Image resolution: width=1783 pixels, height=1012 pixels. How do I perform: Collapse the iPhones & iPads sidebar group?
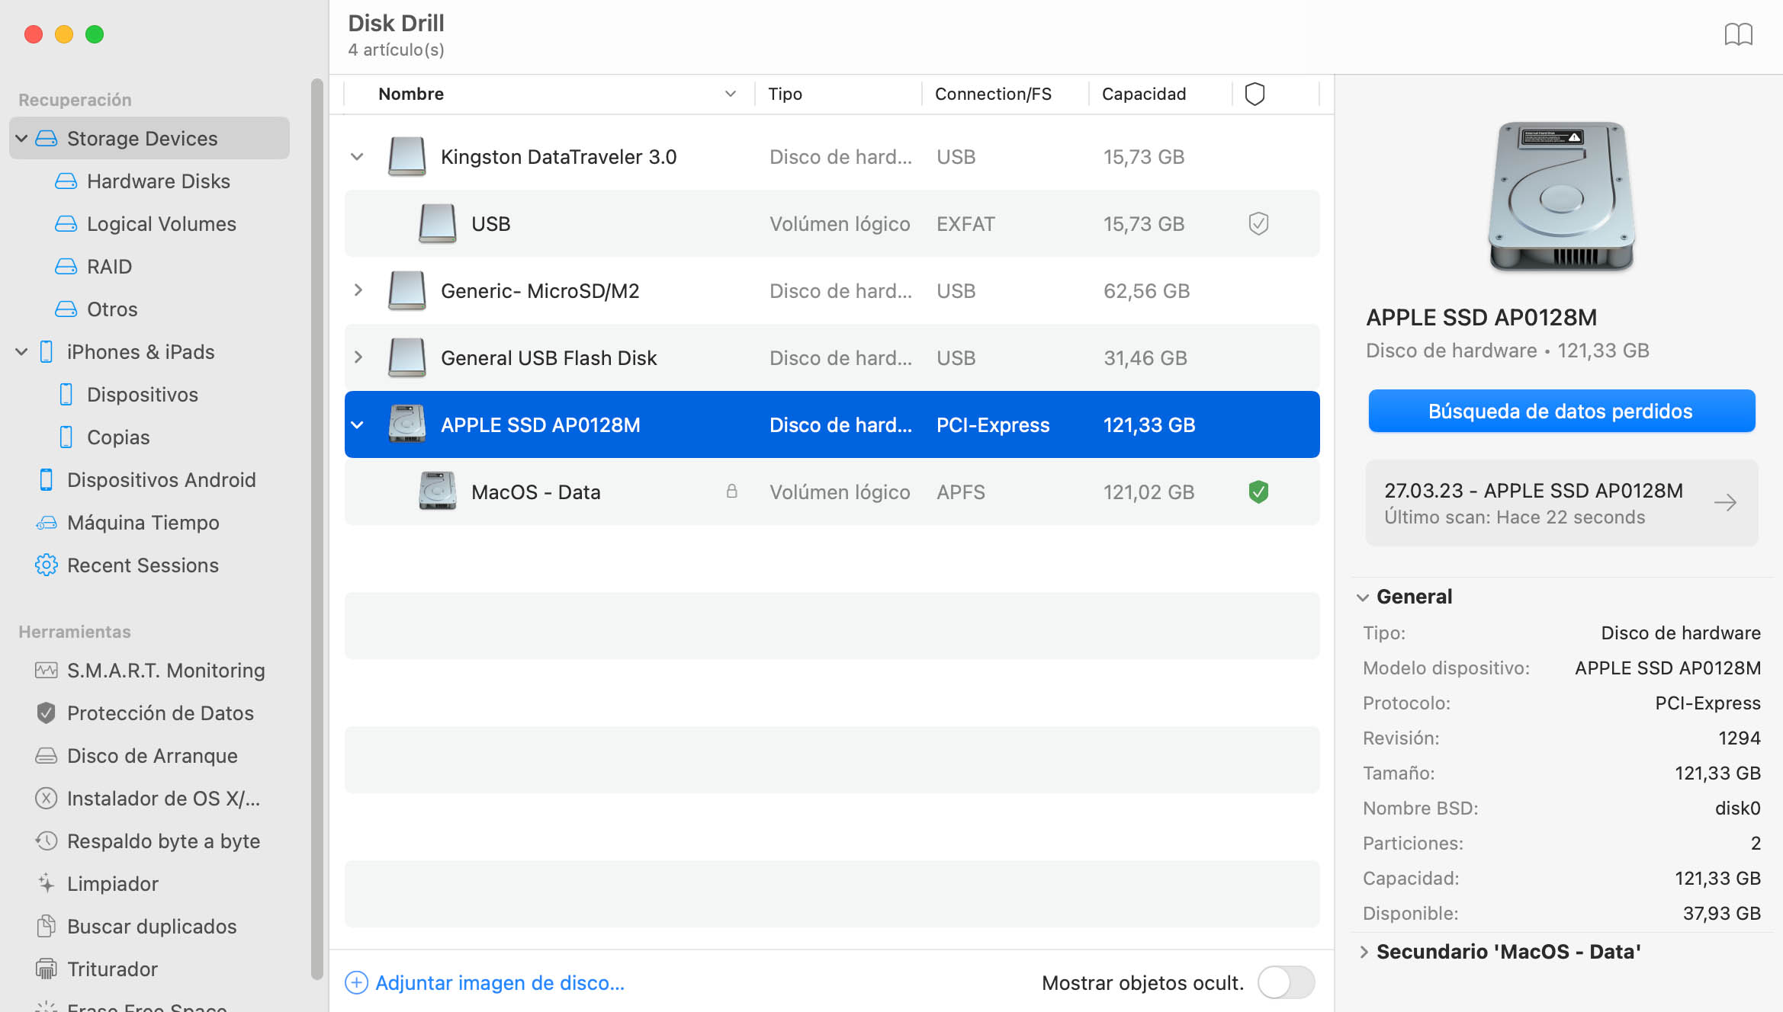coord(21,351)
